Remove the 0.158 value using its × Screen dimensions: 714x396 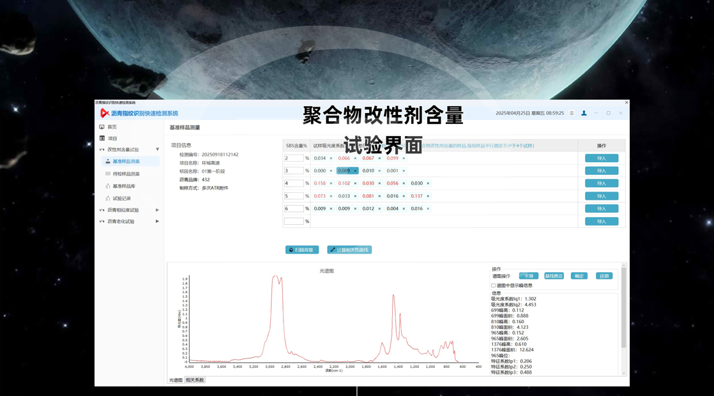pos(331,183)
